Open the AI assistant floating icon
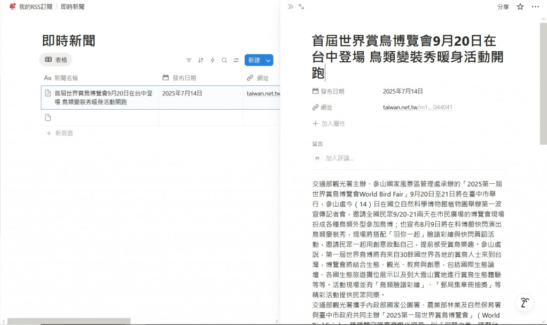The image size is (547, 325). (525, 303)
